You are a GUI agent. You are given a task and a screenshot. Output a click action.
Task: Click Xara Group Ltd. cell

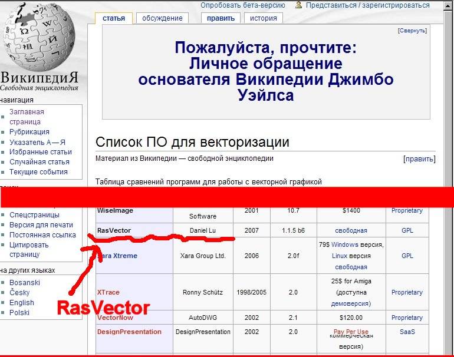point(203,256)
